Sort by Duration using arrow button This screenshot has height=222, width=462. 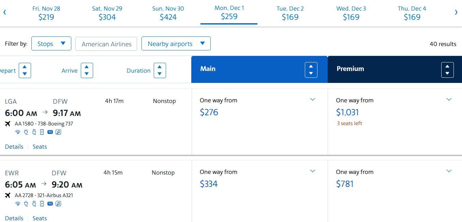[160, 71]
